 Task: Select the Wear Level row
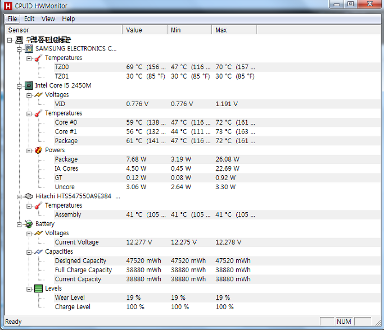[x=217, y=298]
